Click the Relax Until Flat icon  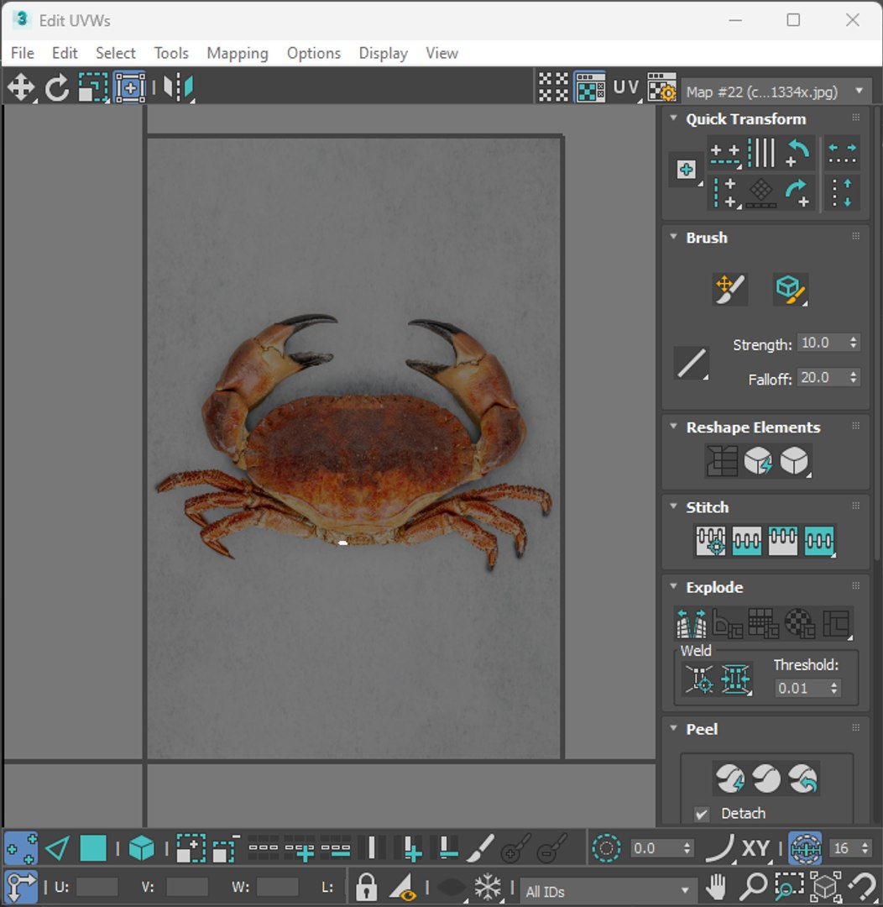pos(758,461)
